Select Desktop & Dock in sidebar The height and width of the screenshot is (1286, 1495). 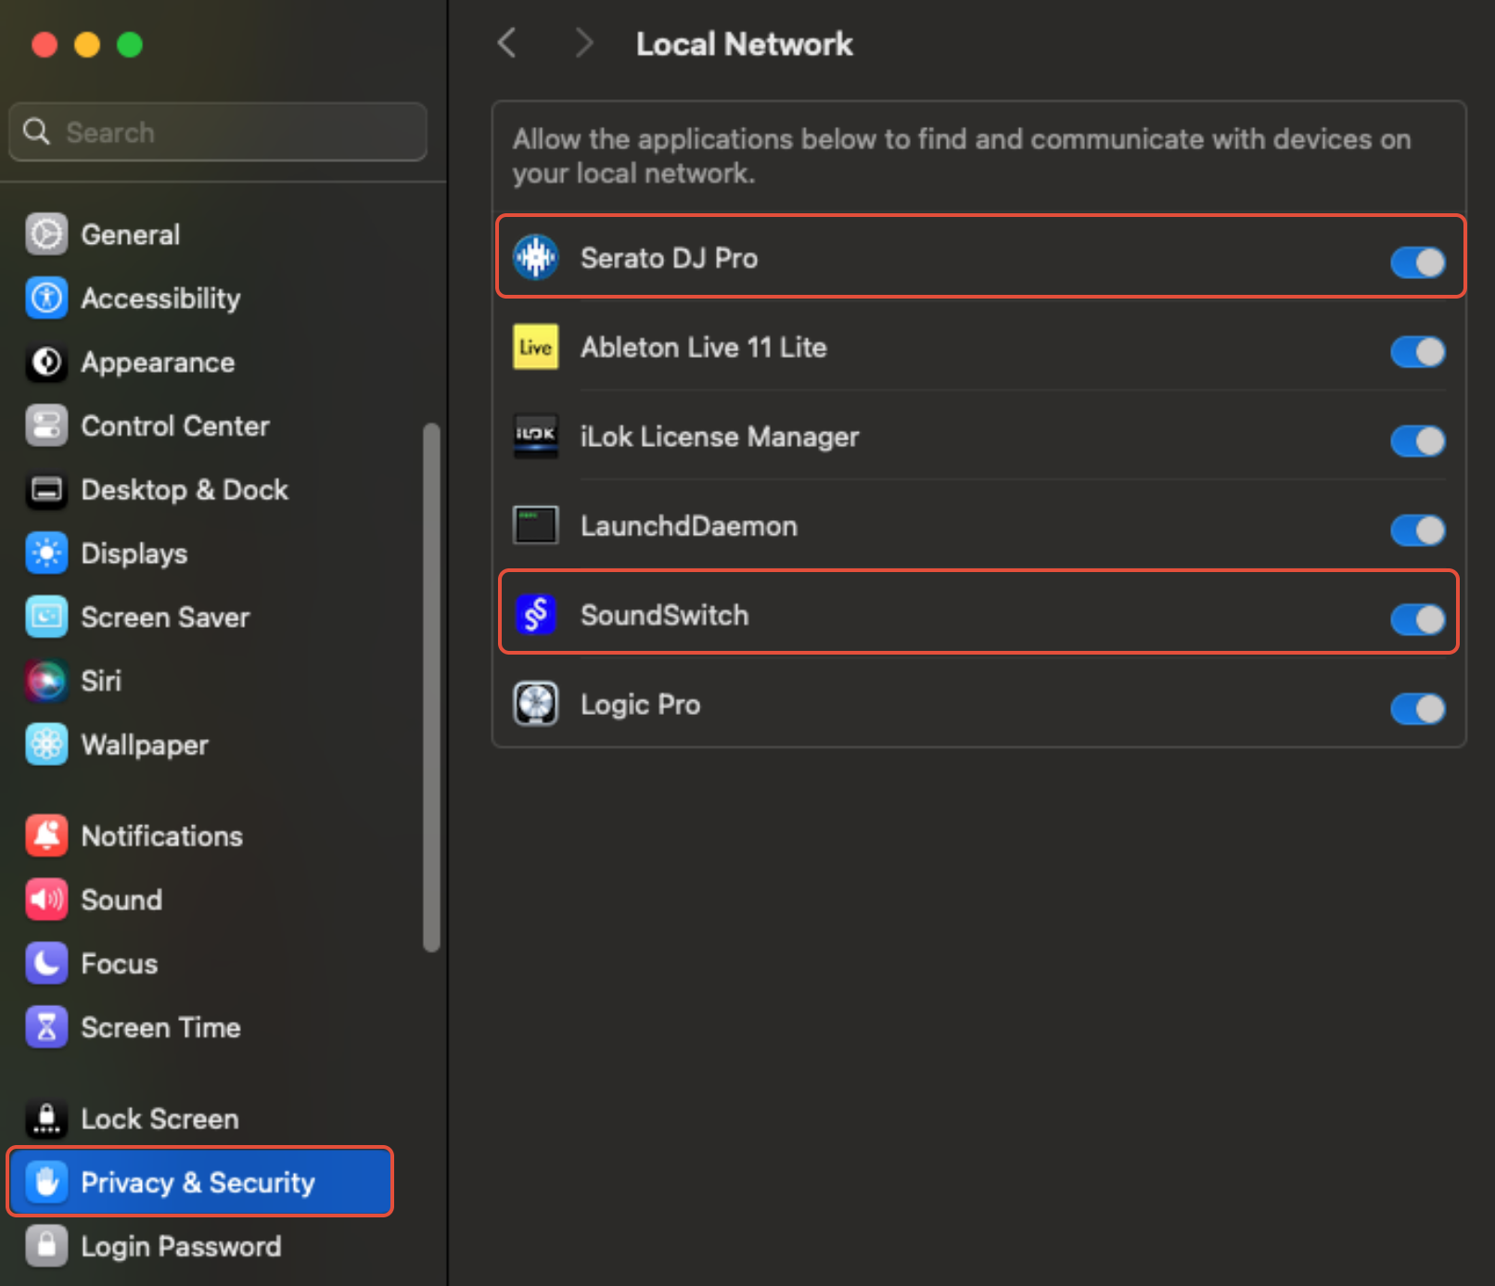pos(185,490)
